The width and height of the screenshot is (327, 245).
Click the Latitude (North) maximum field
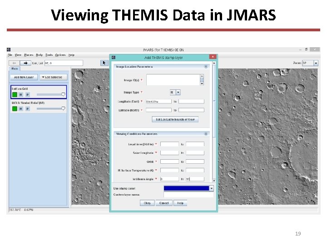point(191,110)
